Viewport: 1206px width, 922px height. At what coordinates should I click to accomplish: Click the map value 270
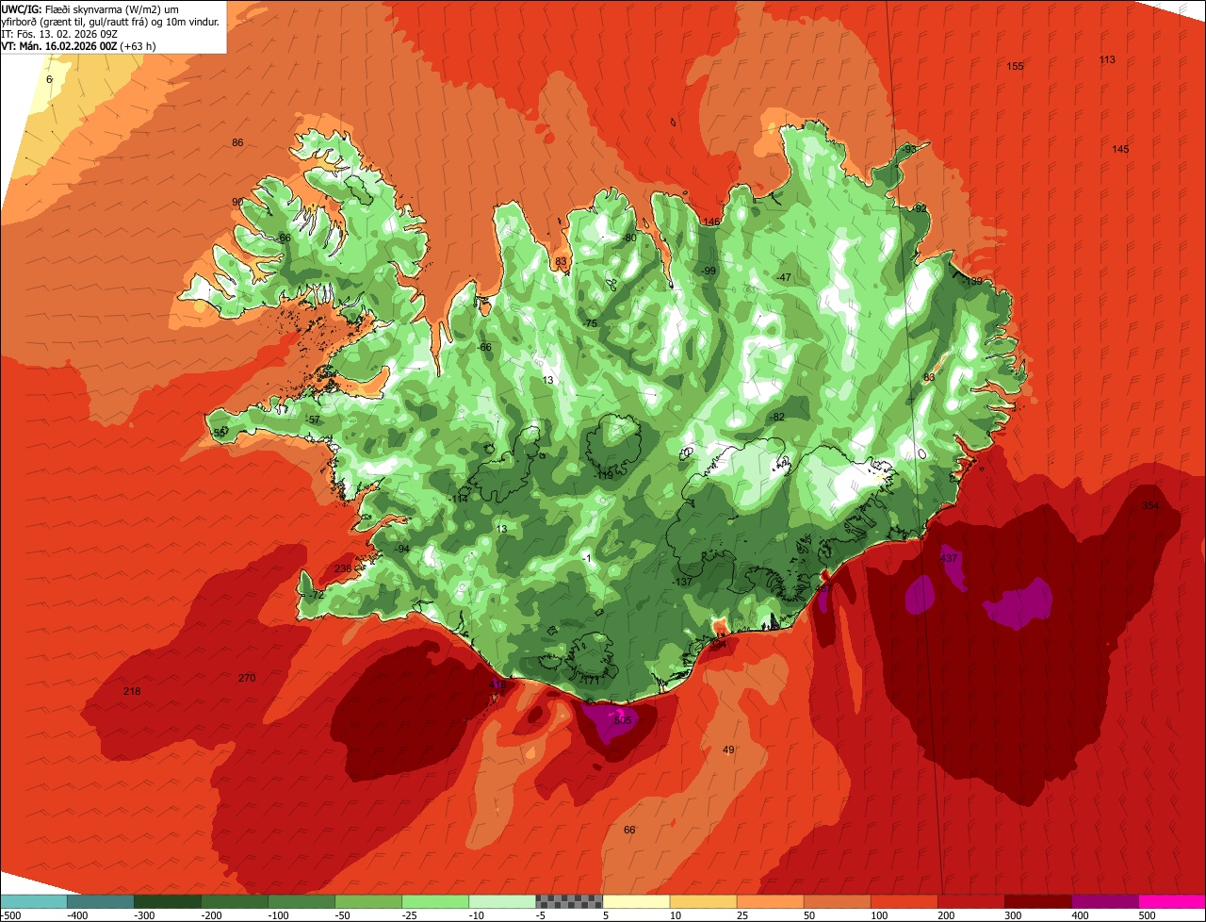247,678
